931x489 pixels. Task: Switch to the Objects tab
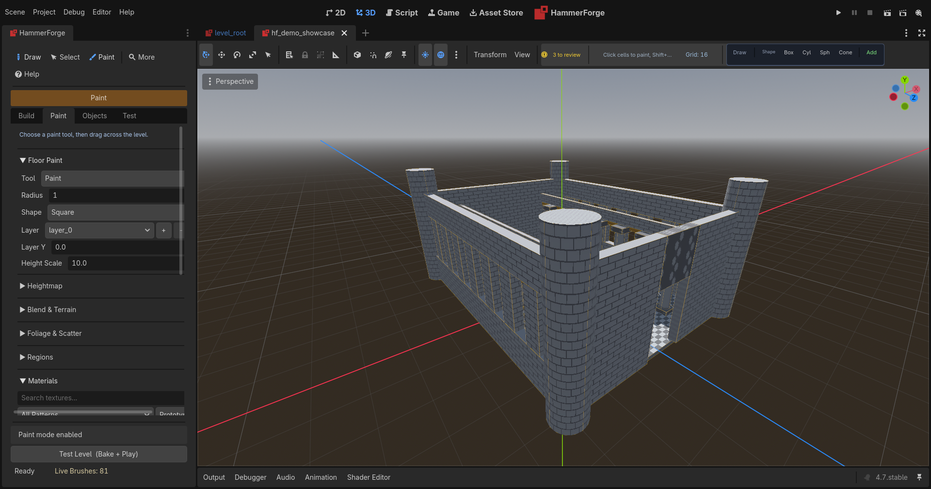[x=95, y=116]
